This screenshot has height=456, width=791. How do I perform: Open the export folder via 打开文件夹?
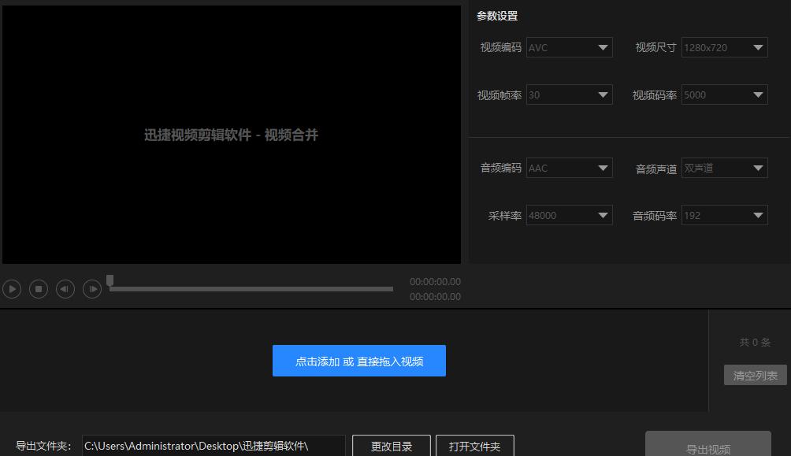[476, 445]
